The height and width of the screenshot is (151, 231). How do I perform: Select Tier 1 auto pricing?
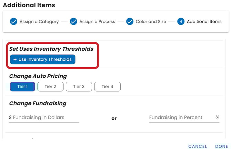pos(22,87)
